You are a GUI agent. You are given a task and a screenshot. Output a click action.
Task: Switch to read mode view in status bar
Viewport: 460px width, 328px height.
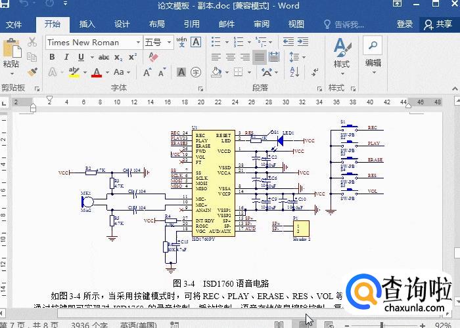[x=279, y=325]
